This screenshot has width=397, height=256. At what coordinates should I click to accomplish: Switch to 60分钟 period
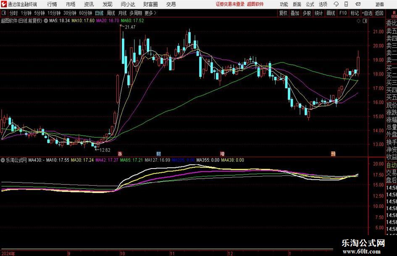click(86, 13)
